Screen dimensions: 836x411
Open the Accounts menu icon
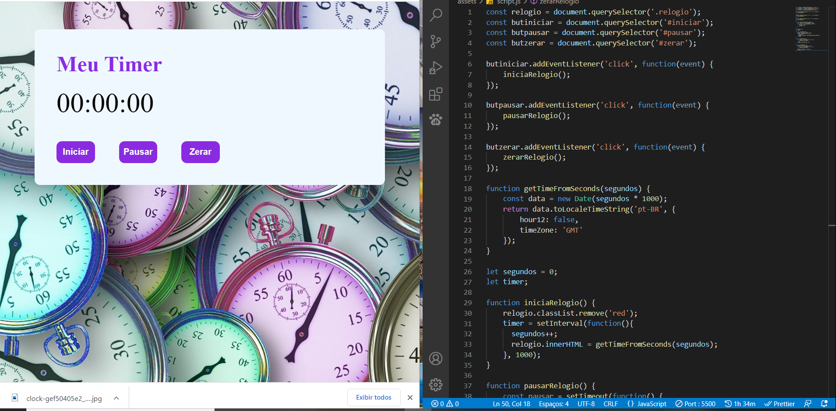point(436,359)
